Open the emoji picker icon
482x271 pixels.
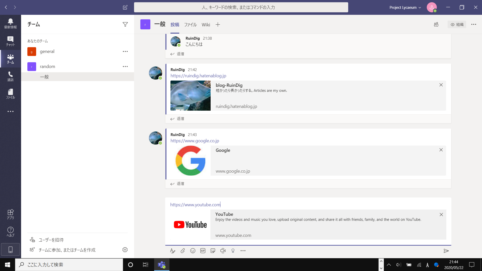tap(193, 251)
